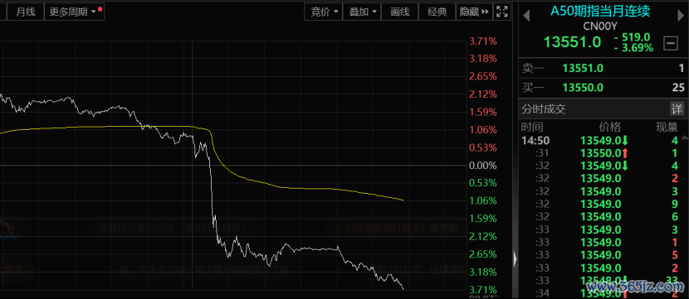The width and height of the screenshot is (689, 299).
Task: Open the 竞价 dropdown menu
Action: pos(325,12)
